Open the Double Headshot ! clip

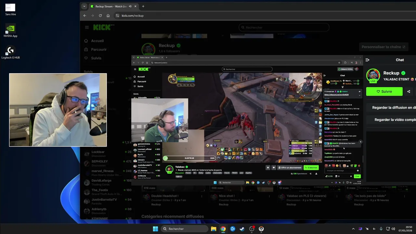pos(165,196)
